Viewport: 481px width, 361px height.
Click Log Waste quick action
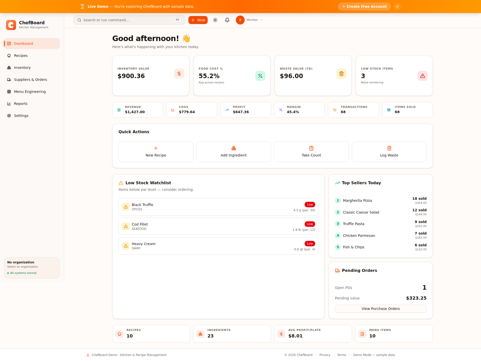389,152
